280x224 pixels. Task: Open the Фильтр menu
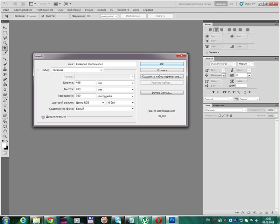[x=89, y=10]
